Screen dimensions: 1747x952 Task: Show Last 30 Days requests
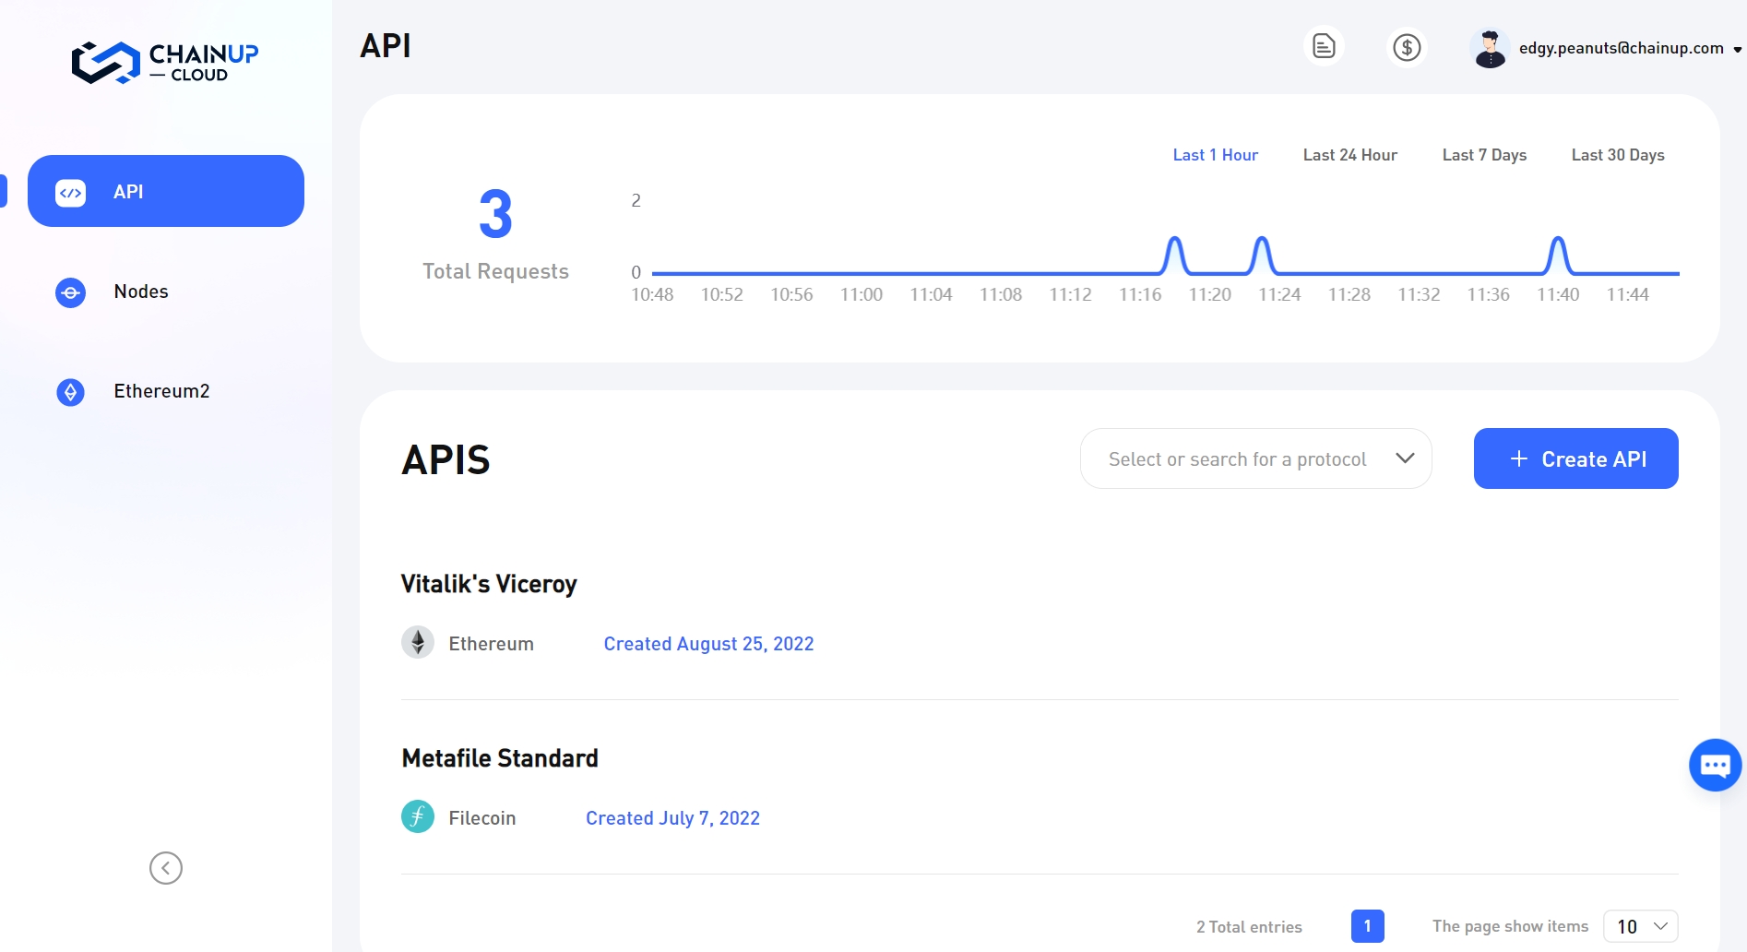tap(1618, 155)
